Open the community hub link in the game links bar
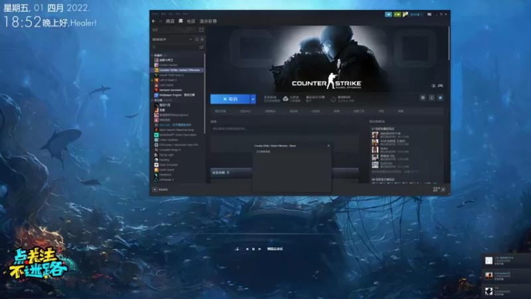Screen dimensions: 531x299 (x=245, y=111)
